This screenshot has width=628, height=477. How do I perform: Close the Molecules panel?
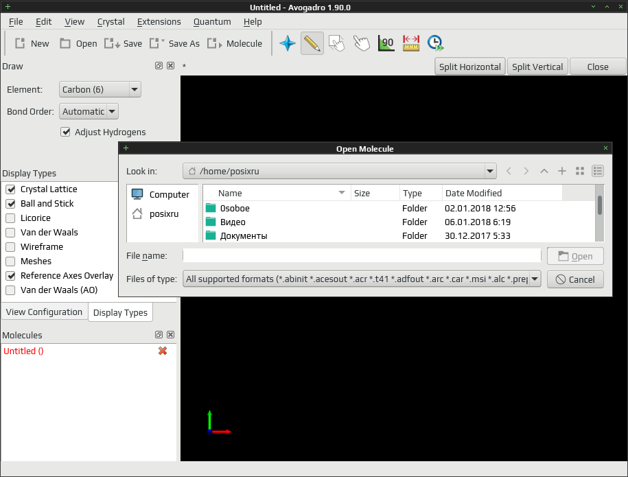(x=171, y=335)
